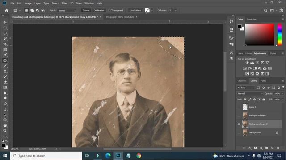Viewport: 286px width, 160px height.
Task: Select the Crop tool
Action: (5, 44)
